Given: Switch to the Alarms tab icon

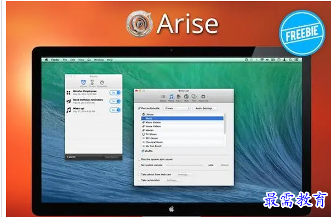Looking at the screenshot, I should (x=84, y=83).
